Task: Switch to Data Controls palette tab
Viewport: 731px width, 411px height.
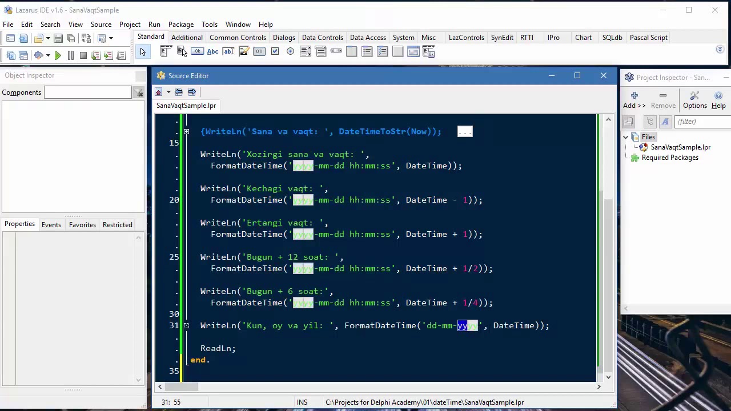Action: click(x=323, y=38)
